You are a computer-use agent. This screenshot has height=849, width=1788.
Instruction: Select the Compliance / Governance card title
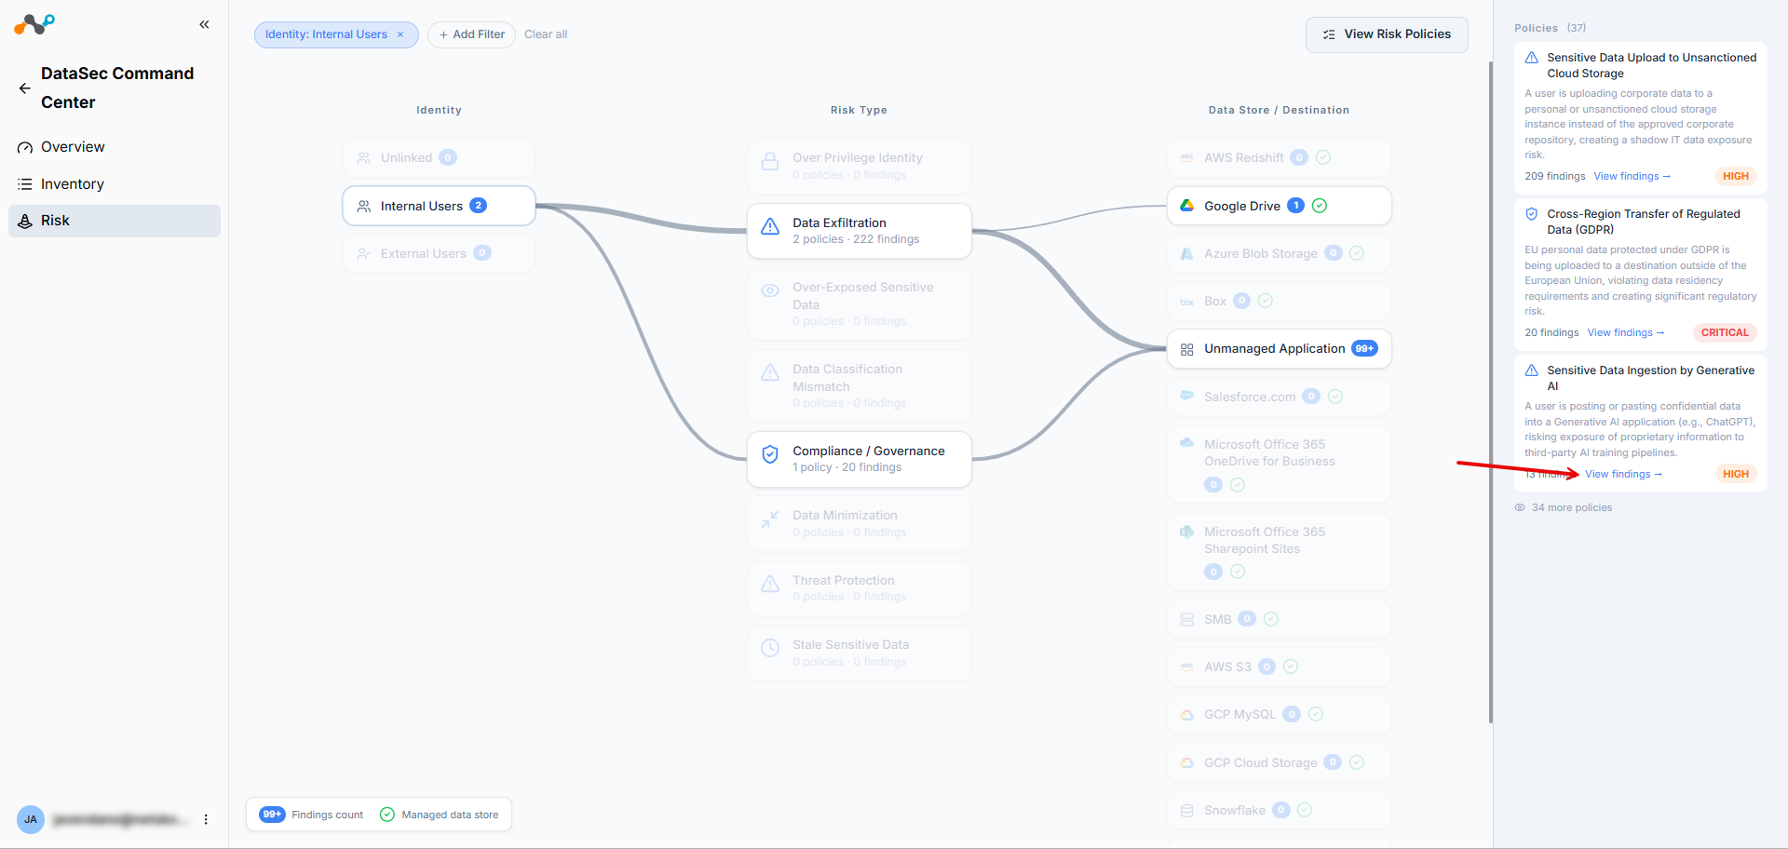(x=868, y=451)
